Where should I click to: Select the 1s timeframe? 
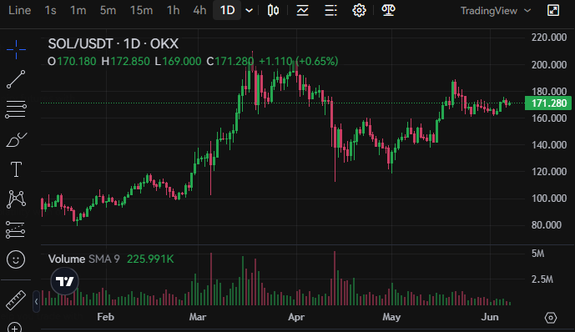point(50,10)
